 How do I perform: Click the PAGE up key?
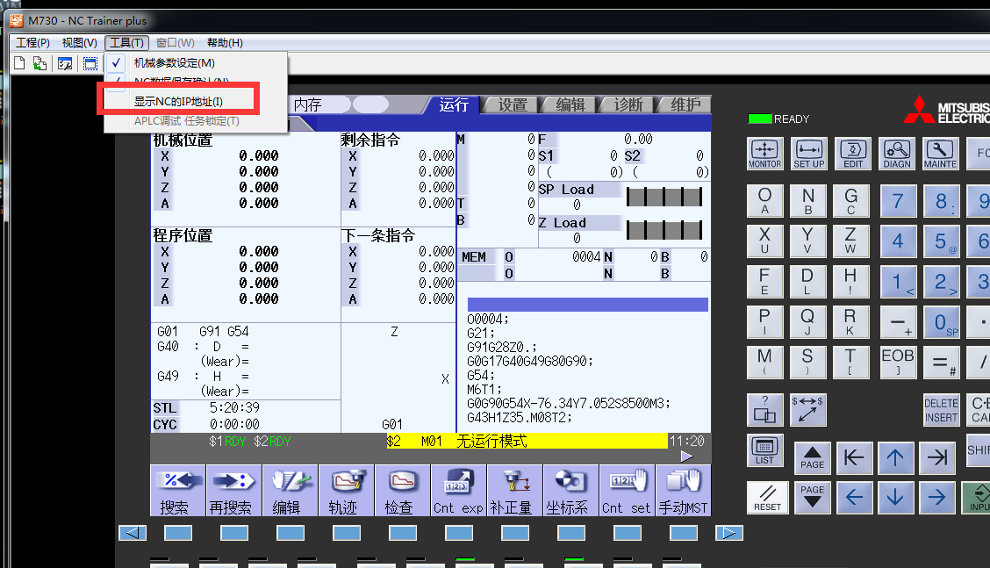[812, 457]
